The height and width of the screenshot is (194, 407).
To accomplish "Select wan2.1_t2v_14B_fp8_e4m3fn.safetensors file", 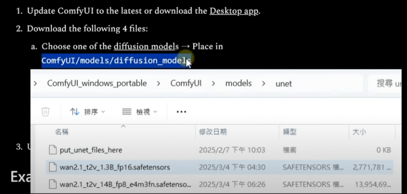I will coord(125,184).
